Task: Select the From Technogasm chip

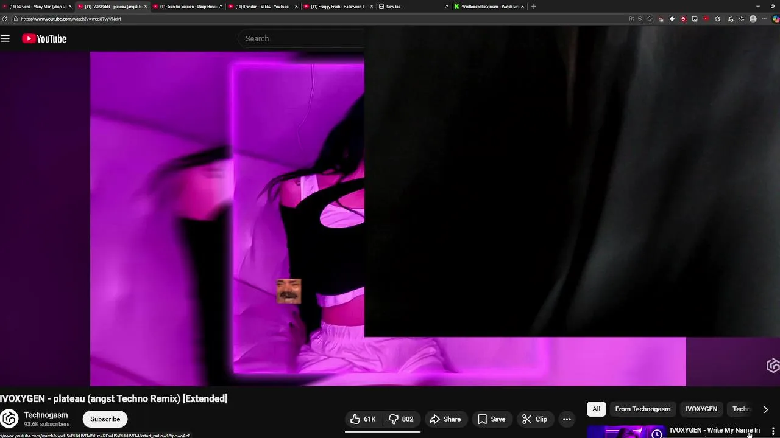Action: 643,409
